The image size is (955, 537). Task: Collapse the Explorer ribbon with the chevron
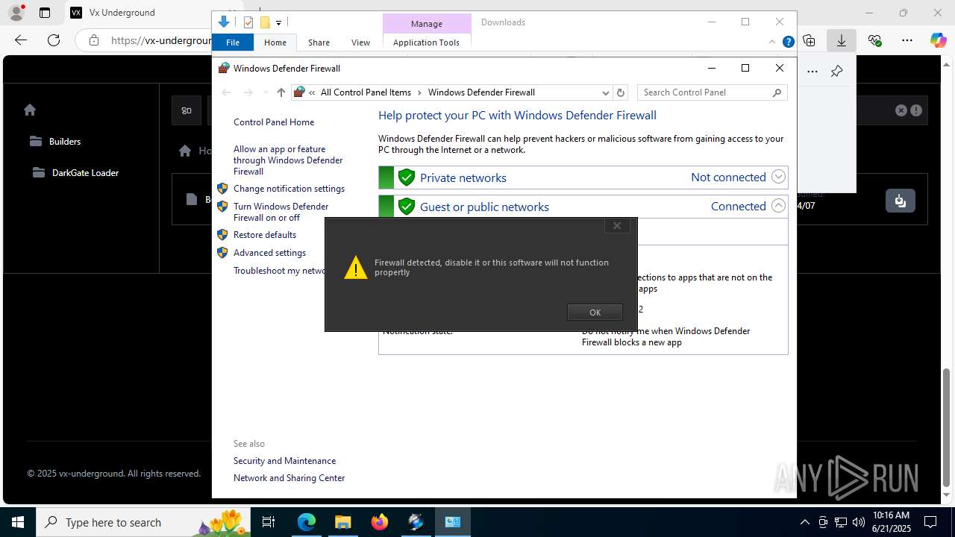(772, 43)
